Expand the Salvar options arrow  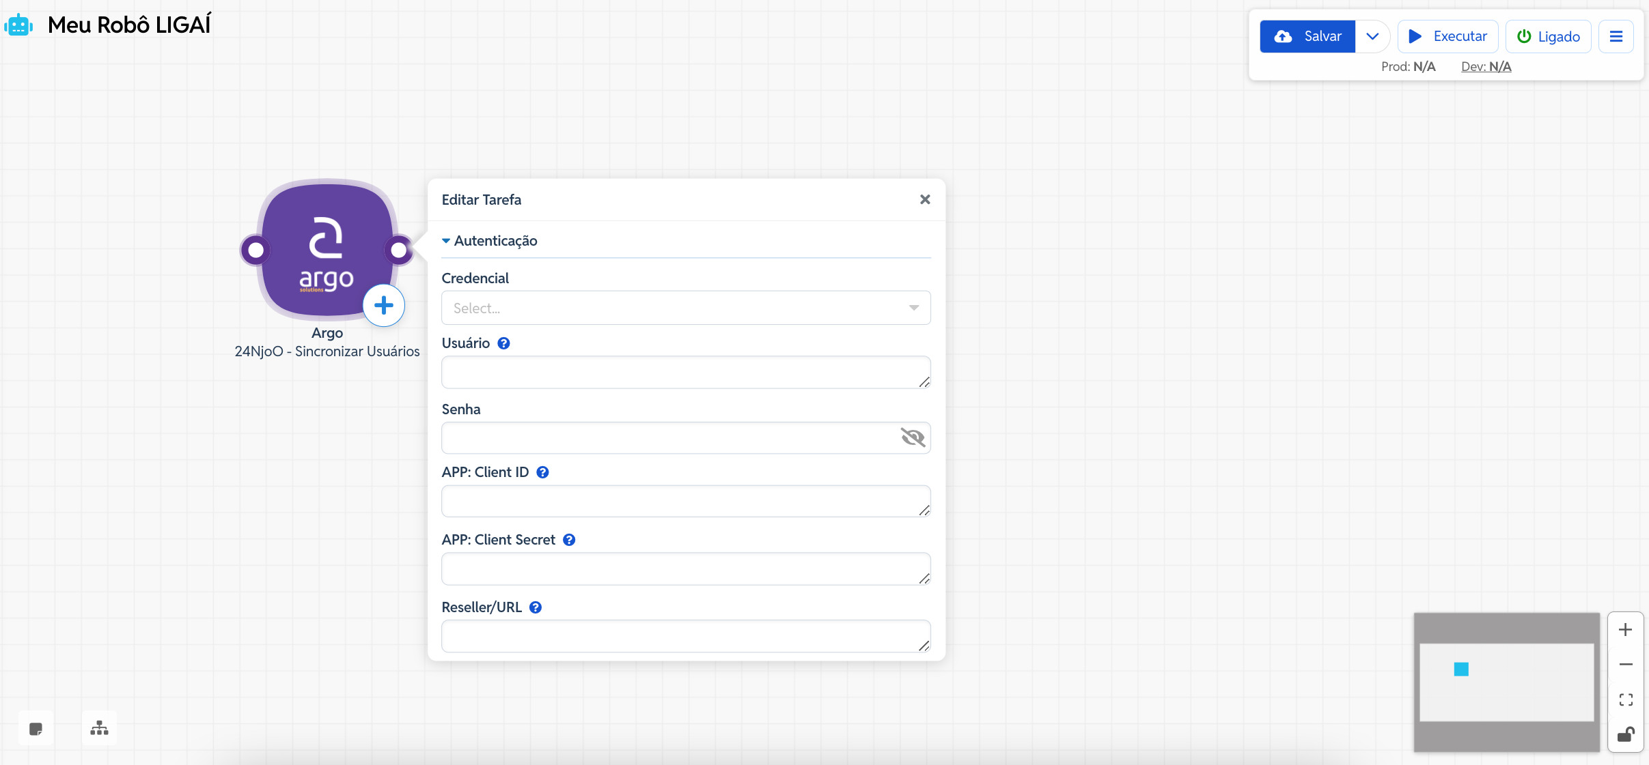(x=1372, y=37)
